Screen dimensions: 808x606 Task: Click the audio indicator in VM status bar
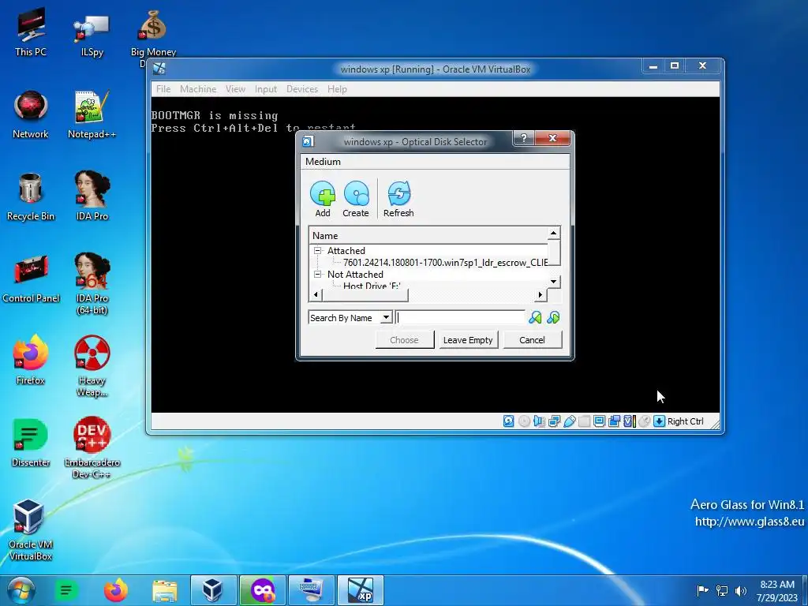539,421
